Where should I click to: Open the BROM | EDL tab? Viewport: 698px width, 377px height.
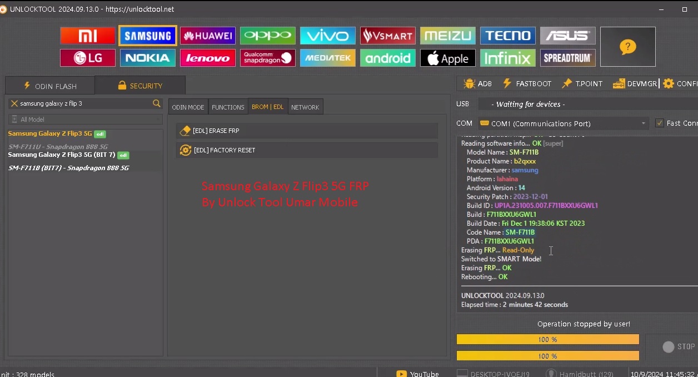(268, 107)
